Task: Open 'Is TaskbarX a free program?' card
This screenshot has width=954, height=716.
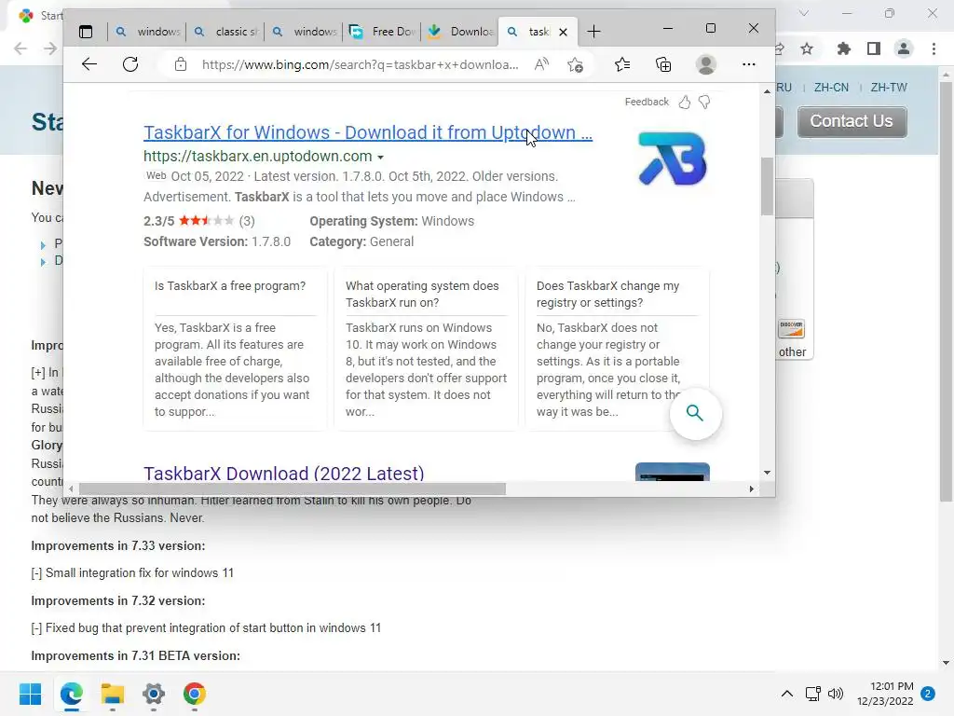Action: [236, 349]
